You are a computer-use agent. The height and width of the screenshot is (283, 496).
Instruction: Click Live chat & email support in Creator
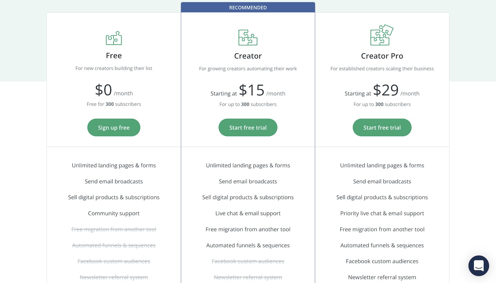248,213
